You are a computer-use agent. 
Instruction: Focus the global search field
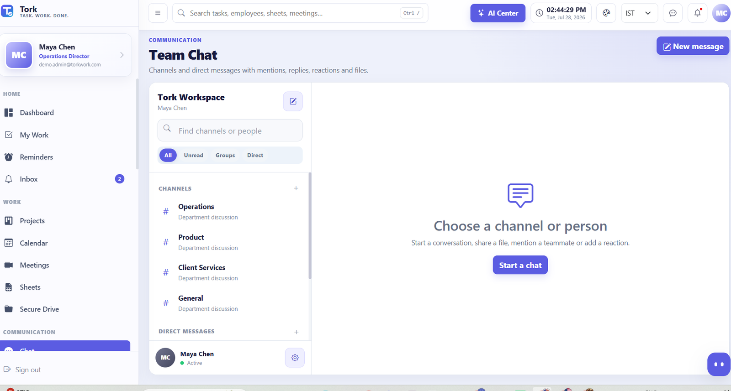pos(300,13)
